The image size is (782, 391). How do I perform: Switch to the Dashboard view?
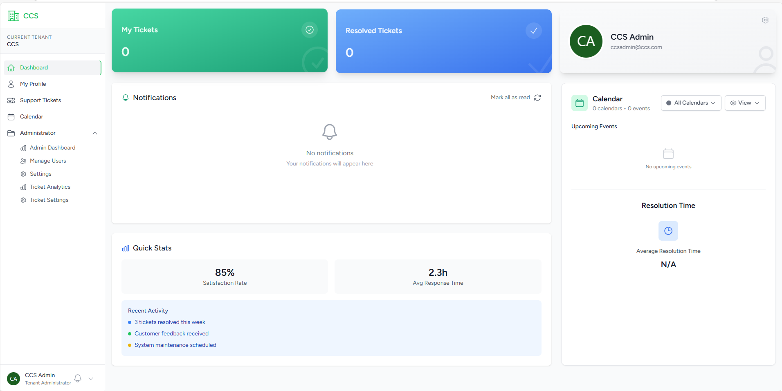(x=33, y=67)
